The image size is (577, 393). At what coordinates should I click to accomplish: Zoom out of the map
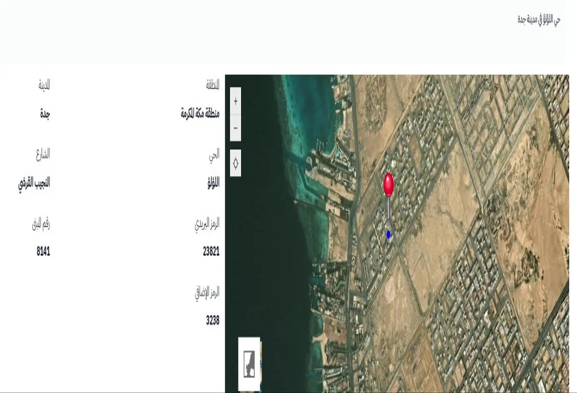coord(235,128)
